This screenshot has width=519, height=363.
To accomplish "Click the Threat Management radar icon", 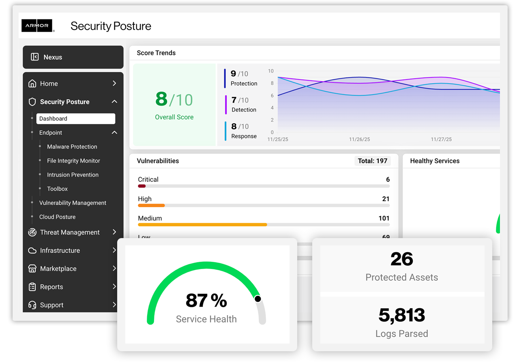I will (32, 232).
